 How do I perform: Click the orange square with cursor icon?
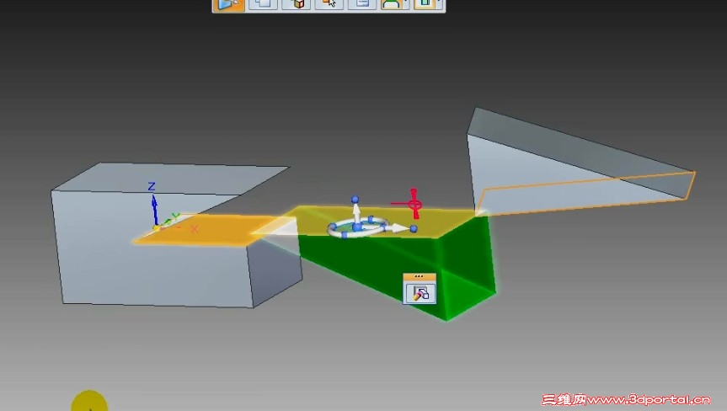(x=329, y=4)
